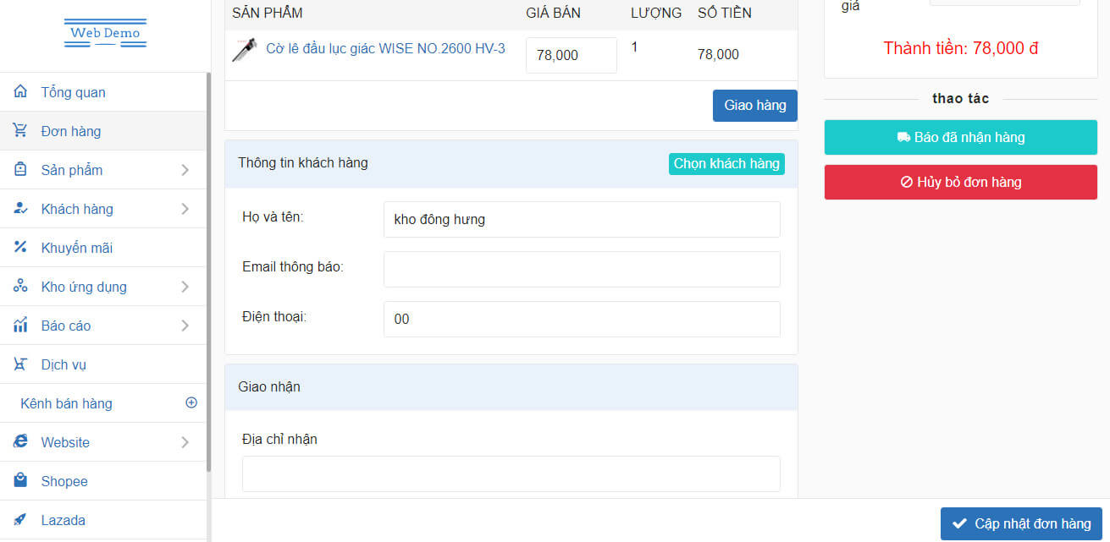The image size is (1110, 542).
Task: Click the Khuyến mãi percent icon
Action: click(21, 248)
